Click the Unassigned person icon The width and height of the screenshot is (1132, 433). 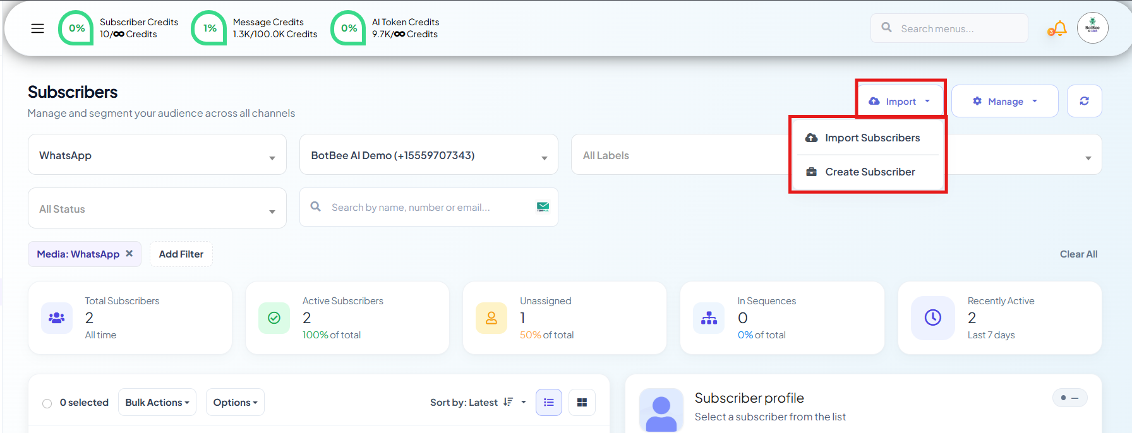click(491, 318)
